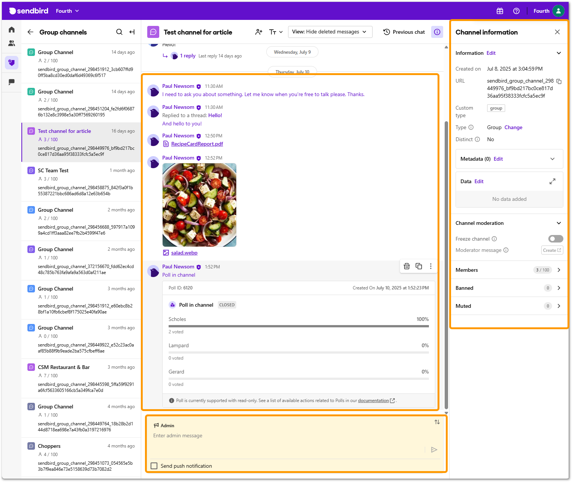Click the channel information icon button
This screenshot has width=572, height=482.
[437, 32]
